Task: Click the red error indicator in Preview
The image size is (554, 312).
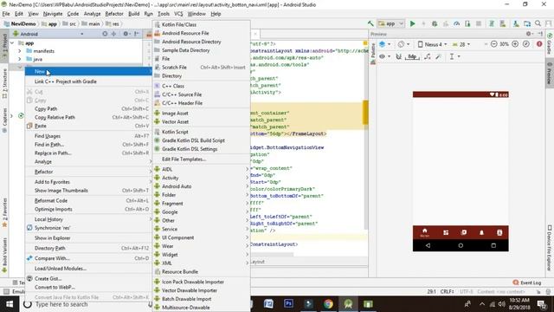Action: 539,44
